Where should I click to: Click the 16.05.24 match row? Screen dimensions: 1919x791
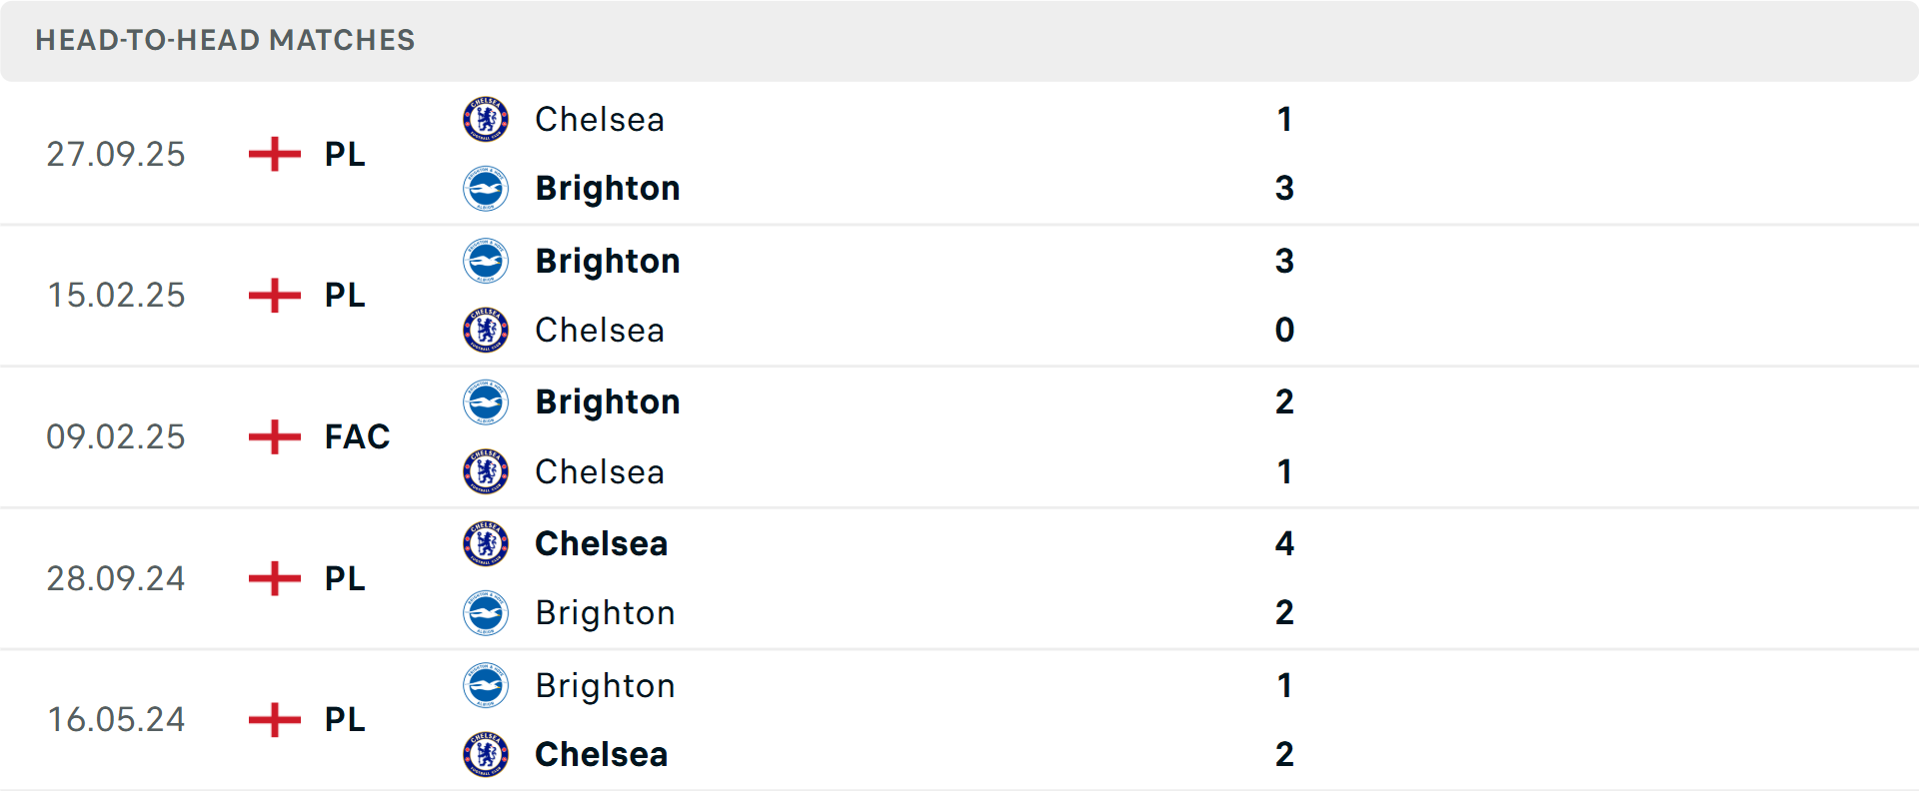tap(959, 720)
